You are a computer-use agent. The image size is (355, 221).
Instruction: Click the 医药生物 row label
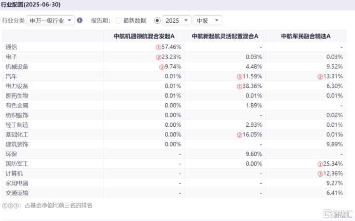(x=17, y=96)
